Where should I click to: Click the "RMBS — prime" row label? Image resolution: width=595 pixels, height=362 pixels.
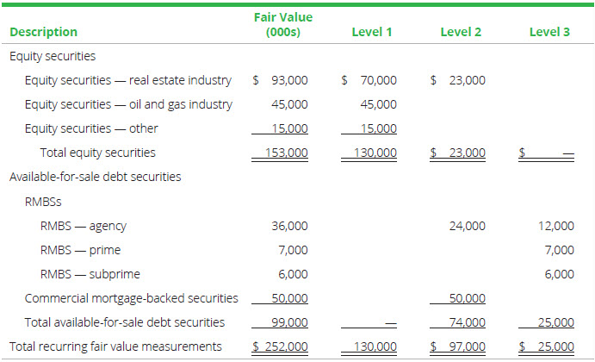point(80,250)
